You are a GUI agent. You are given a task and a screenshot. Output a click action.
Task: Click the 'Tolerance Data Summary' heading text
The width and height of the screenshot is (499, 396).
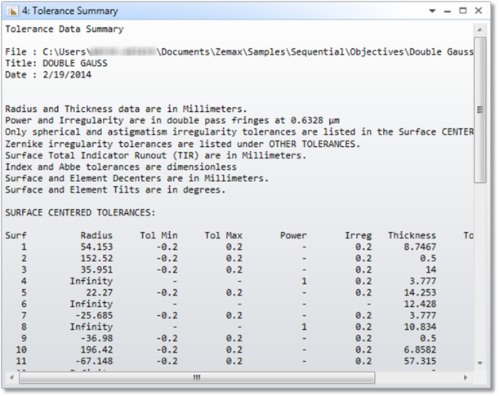64,29
